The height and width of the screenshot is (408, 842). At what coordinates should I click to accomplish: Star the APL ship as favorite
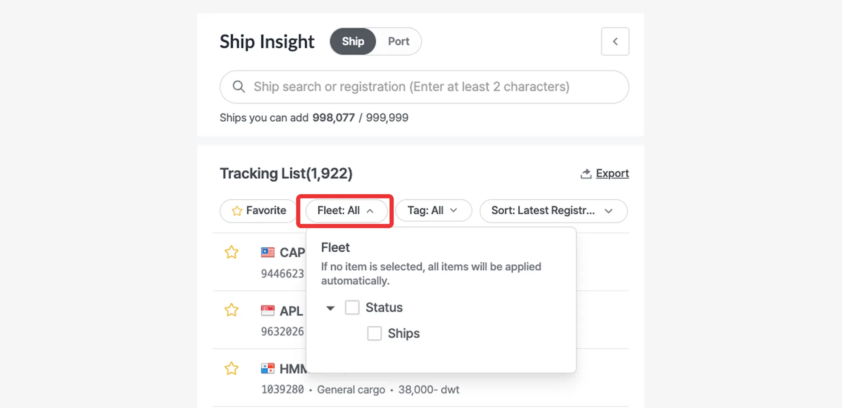231,310
